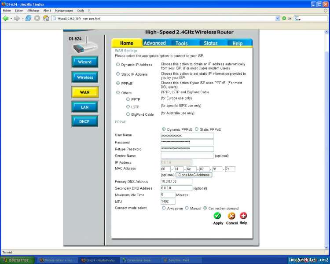The width and height of the screenshot is (330, 264).
Task: Click the browser Forward arrow icon
Action: point(17,18)
